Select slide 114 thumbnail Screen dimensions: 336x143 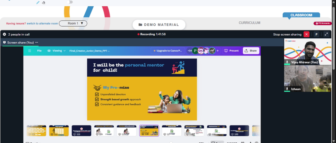tap(104, 131)
